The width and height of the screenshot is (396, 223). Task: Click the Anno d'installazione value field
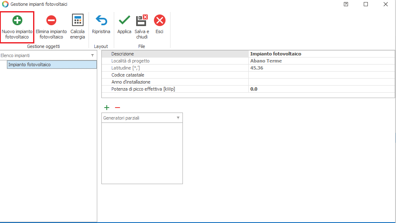(321, 82)
